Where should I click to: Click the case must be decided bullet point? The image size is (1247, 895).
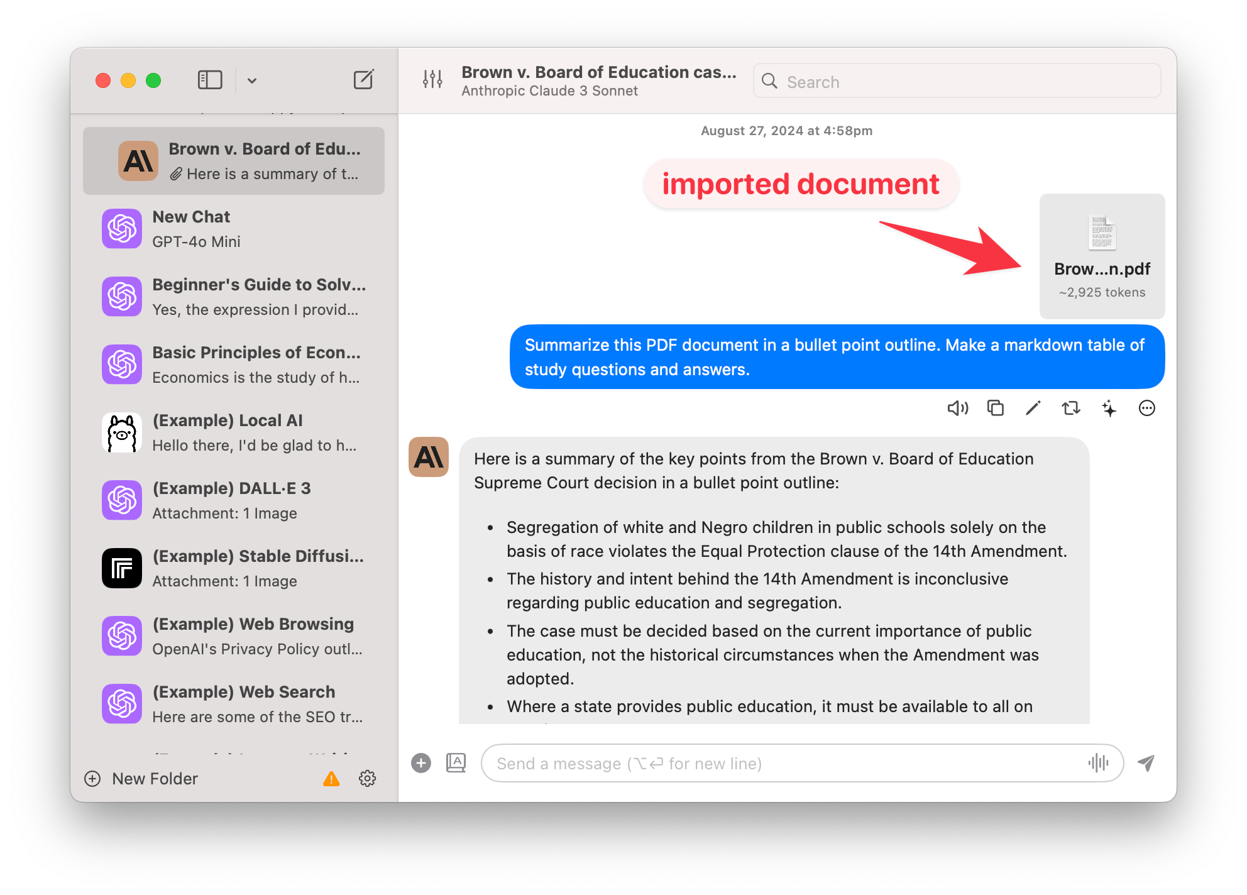[772, 655]
